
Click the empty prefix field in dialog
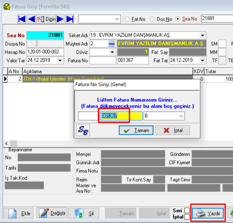(88, 116)
